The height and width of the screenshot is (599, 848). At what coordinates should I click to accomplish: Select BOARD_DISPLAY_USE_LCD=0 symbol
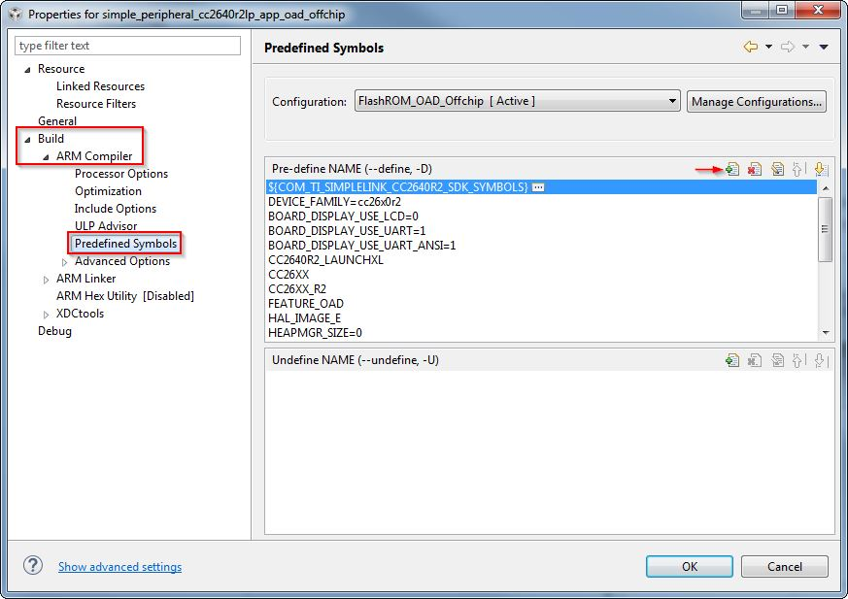click(541, 216)
